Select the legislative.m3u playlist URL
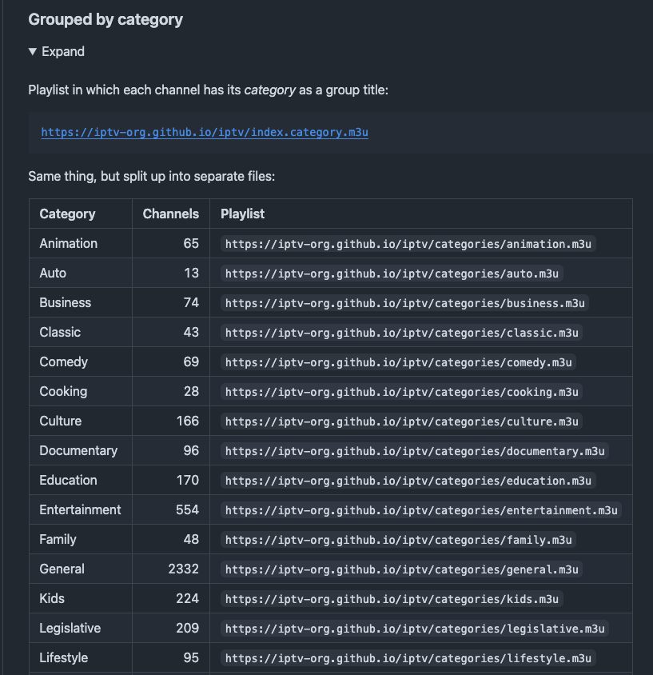This screenshot has width=653, height=675. pyautogui.click(x=415, y=629)
